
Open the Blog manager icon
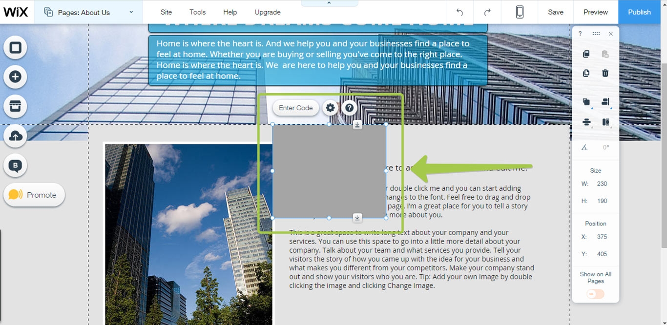click(16, 166)
